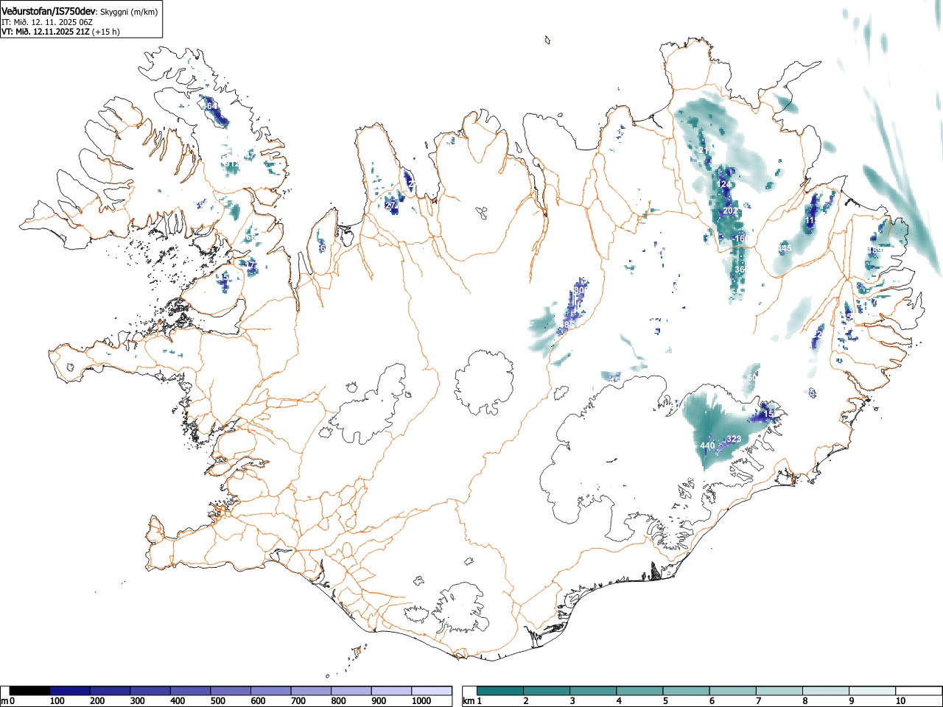Click the 36 visibility value on the map

(x=740, y=270)
